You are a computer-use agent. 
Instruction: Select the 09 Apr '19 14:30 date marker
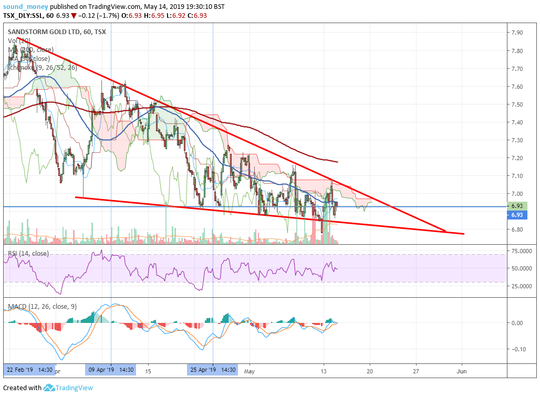pos(110,370)
